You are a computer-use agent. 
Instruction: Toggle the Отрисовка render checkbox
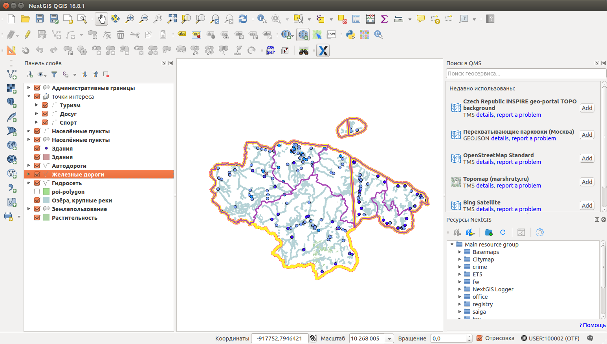(x=479, y=338)
